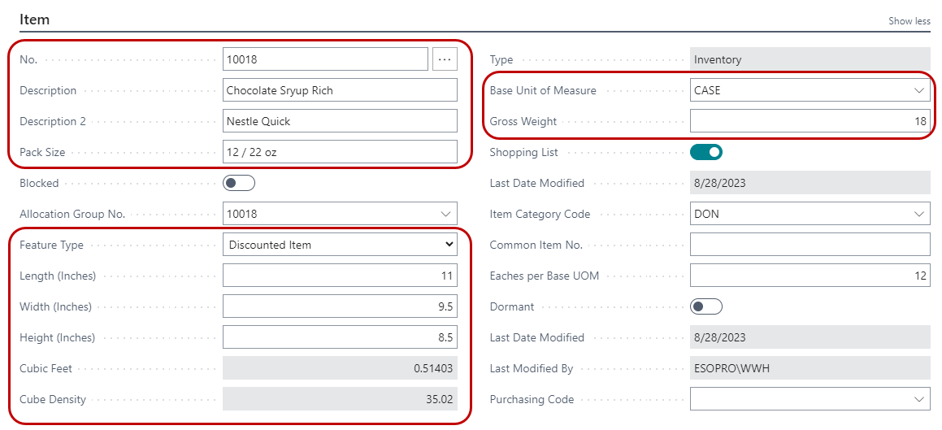The width and height of the screenshot is (942, 430).
Task: Select the Height (Inches) input field
Action: [340, 337]
